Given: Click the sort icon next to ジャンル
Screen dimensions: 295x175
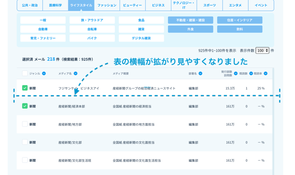Looking at the screenshot, I should pos(44,73).
